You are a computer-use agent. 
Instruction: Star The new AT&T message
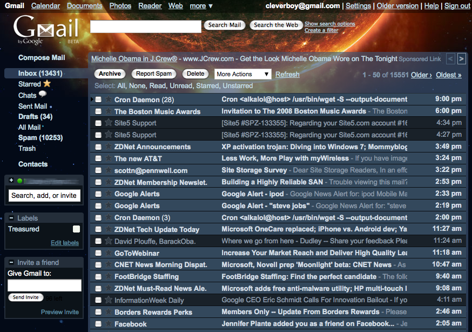coord(109,158)
